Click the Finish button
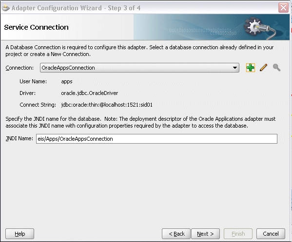The height and width of the screenshot is (242, 292). [x=238, y=234]
